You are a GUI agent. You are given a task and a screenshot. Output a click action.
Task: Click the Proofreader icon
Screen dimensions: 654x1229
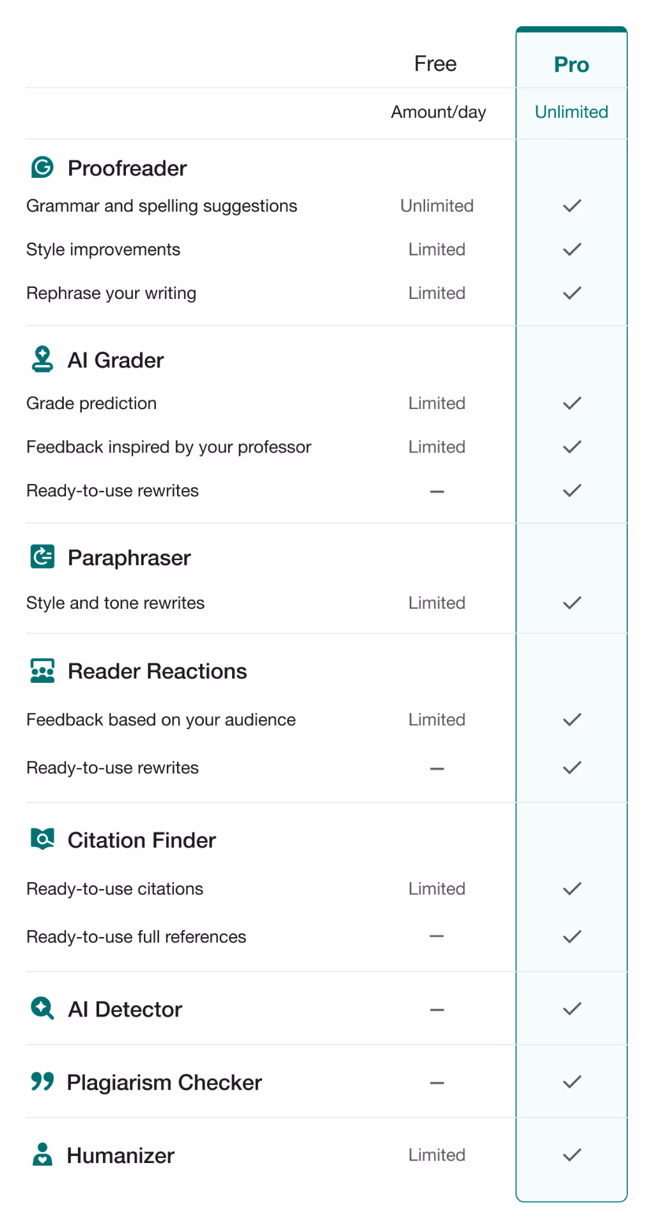(x=42, y=168)
